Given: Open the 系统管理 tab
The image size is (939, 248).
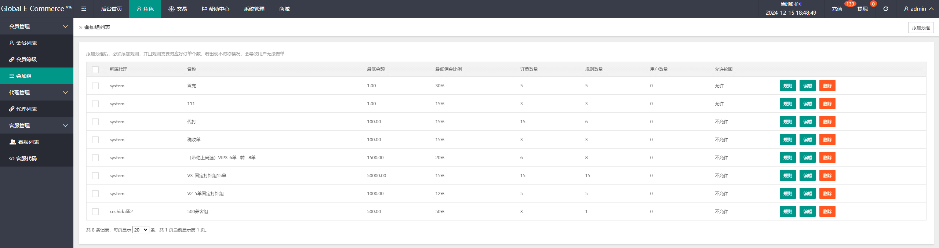Looking at the screenshot, I should click(x=254, y=9).
